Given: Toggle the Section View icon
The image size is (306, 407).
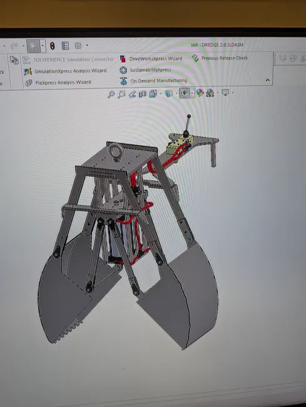Looking at the screenshot, I should click(x=143, y=94).
